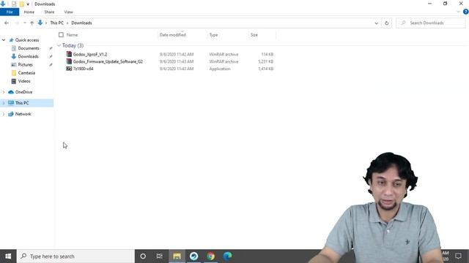Screen dimensions: 469x263
Task: Click Godox_XproF_V1.2 WinRAR archive type
Action: [224, 54]
